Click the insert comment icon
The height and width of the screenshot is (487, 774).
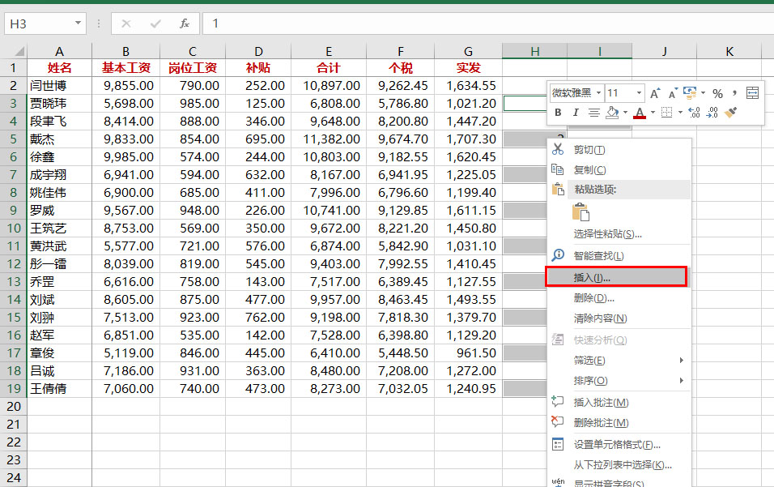pos(557,402)
